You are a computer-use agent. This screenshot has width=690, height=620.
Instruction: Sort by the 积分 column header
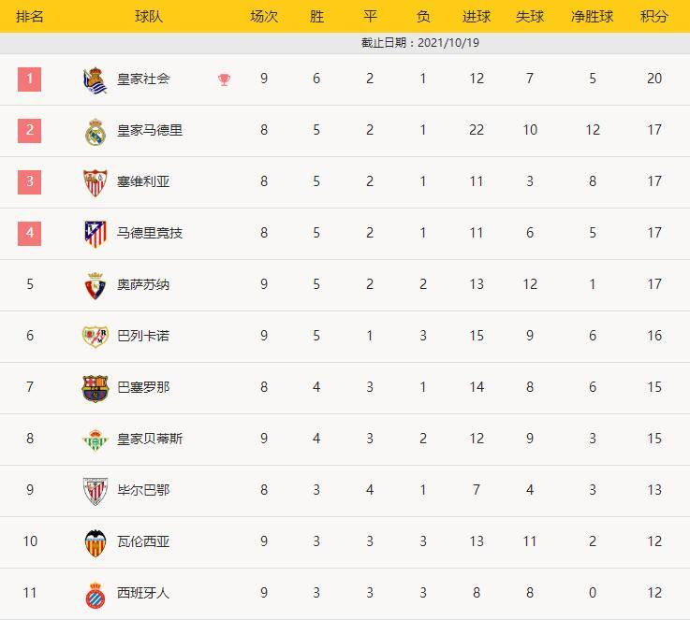[653, 17]
